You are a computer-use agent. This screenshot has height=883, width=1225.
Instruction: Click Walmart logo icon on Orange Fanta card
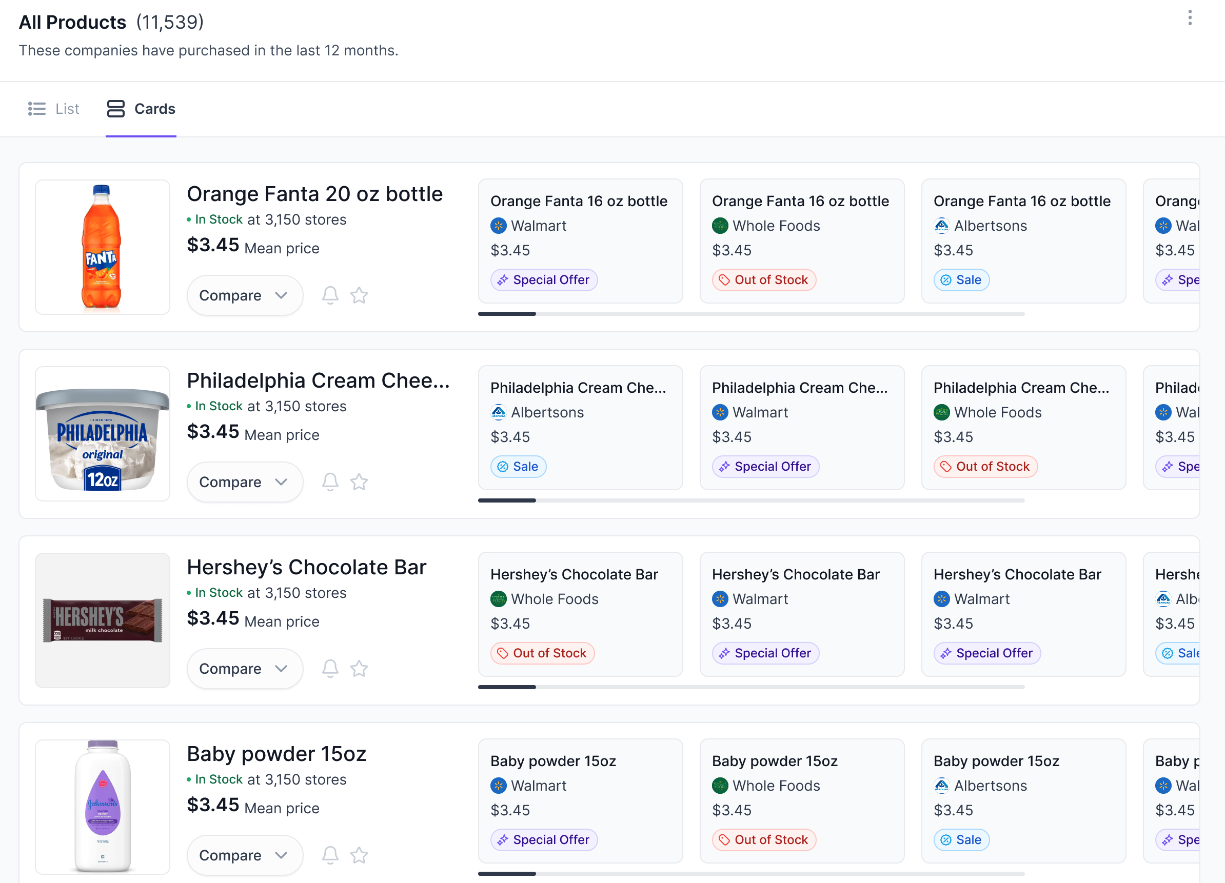499,226
